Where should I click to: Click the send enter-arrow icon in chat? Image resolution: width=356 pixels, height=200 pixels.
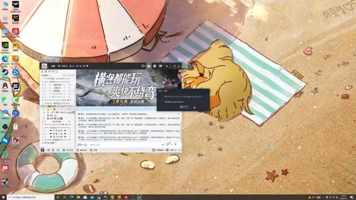[x=162, y=145]
